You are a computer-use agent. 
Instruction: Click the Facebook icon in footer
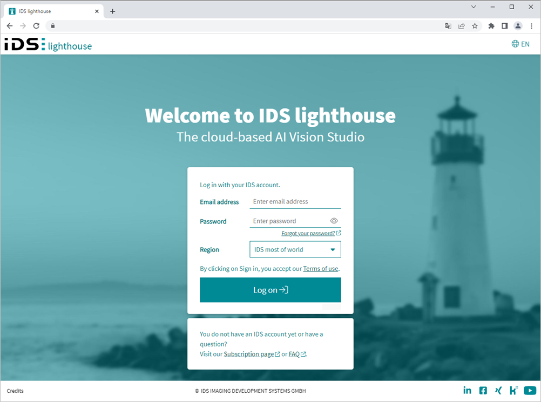483,391
